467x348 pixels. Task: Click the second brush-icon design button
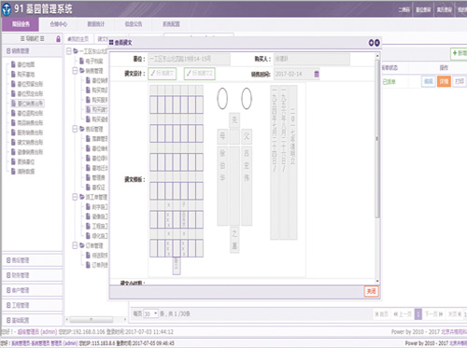[199, 74]
